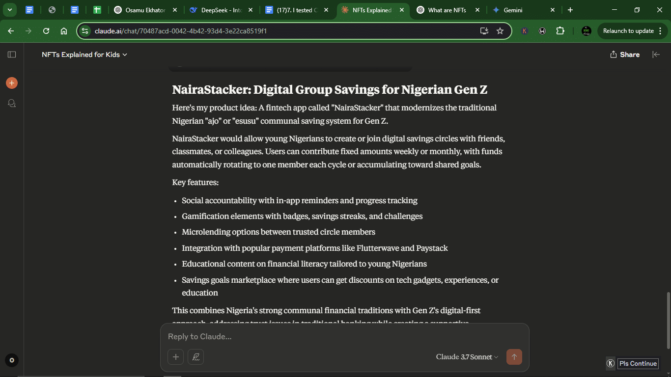671x377 pixels.
Task: Open the writing style selector icon
Action: click(196, 357)
